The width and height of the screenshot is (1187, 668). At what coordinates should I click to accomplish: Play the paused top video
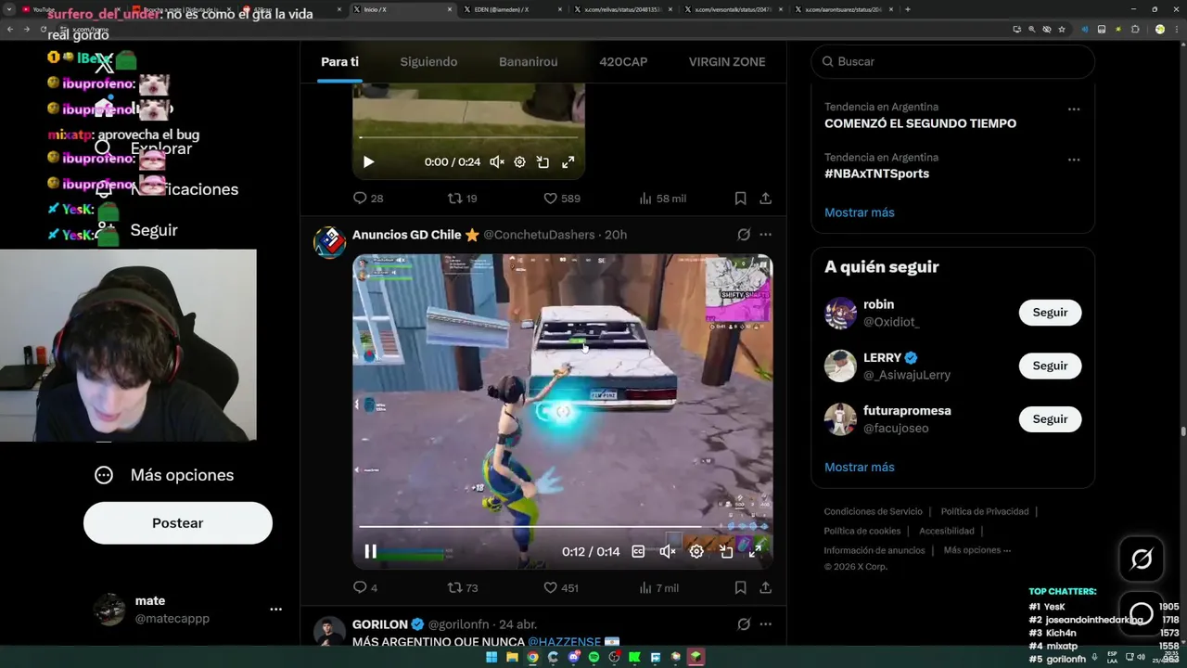(x=368, y=161)
